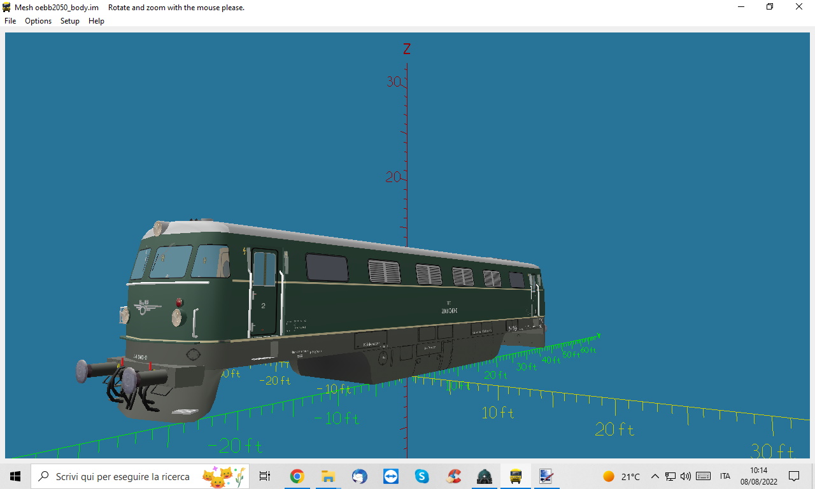The image size is (815, 489).
Task: Open Skype from the taskbar
Action: [x=422, y=476]
